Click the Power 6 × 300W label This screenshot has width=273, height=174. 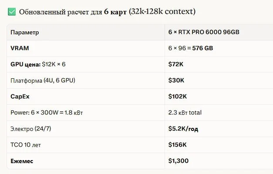coord(47,113)
